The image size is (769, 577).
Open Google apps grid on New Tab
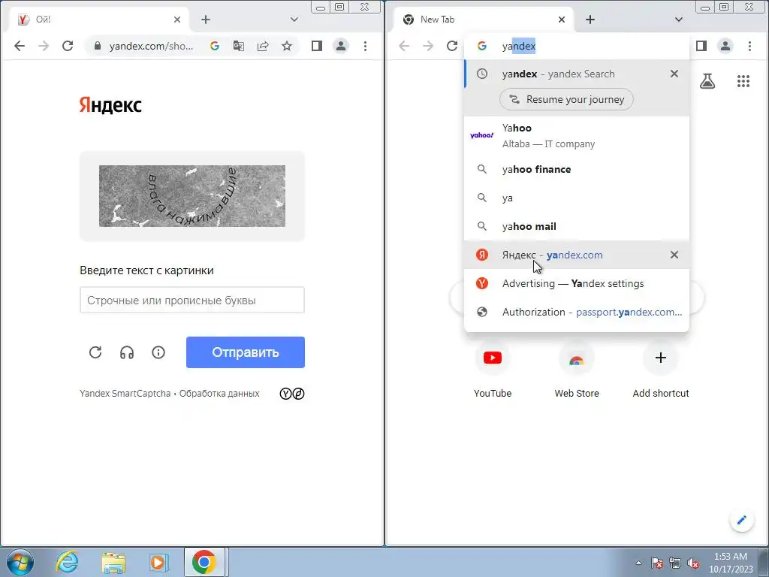click(x=743, y=81)
